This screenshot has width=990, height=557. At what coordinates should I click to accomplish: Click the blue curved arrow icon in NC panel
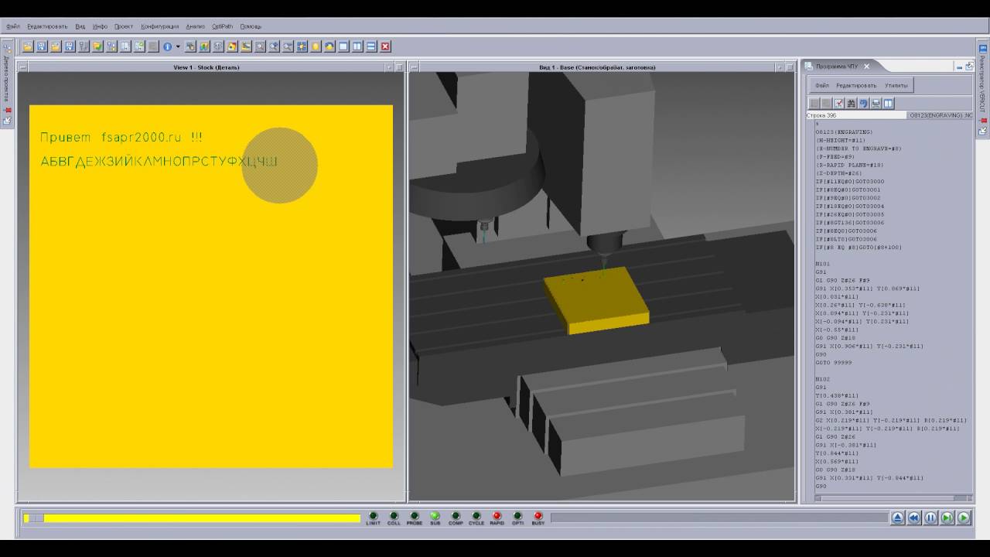pos(863,103)
